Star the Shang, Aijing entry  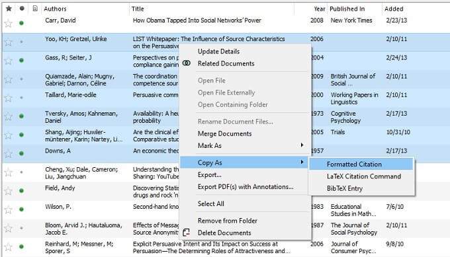(x=9, y=135)
